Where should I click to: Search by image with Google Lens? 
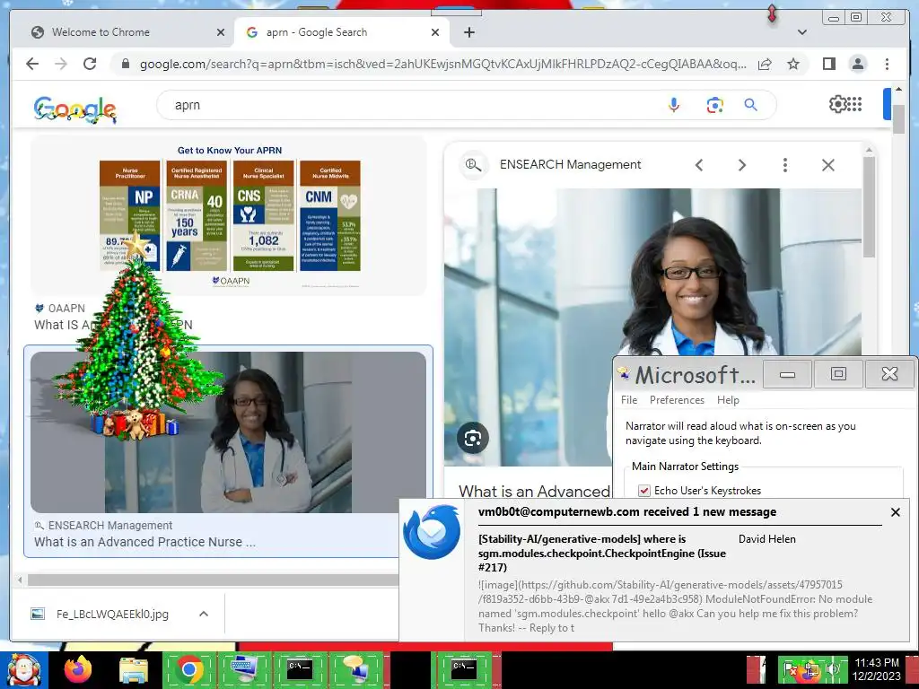click(713, 105)
